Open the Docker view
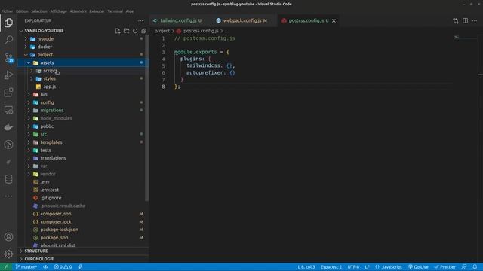This screenshot has width=483, height=271. coord(8,127)
